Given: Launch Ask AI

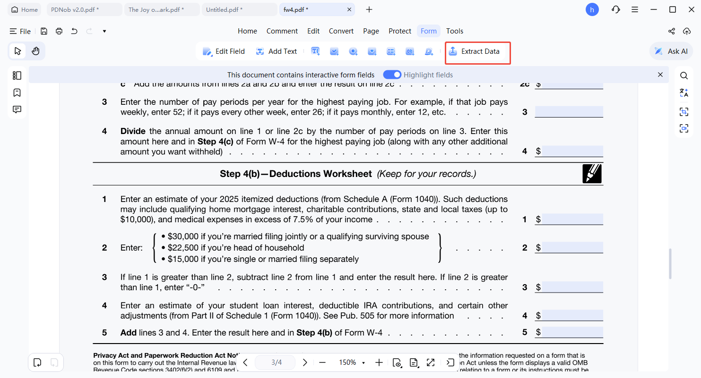Looking at the screenshot, I should coord(671,51).
